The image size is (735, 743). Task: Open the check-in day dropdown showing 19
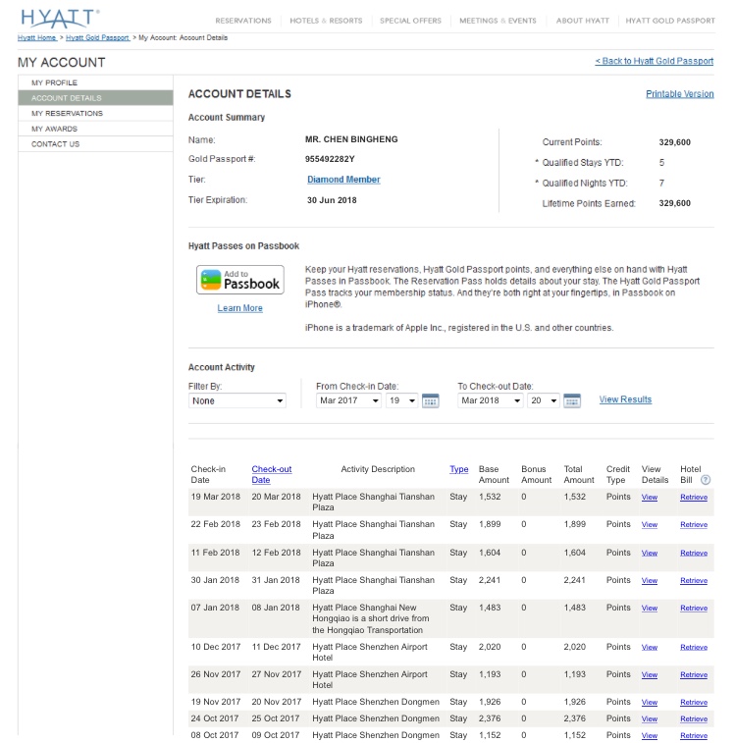(402, 400)
